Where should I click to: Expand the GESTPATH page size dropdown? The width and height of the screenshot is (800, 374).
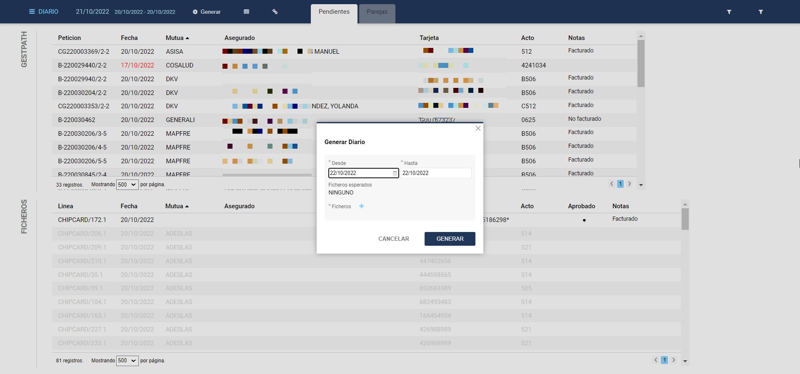pos(127,185)
